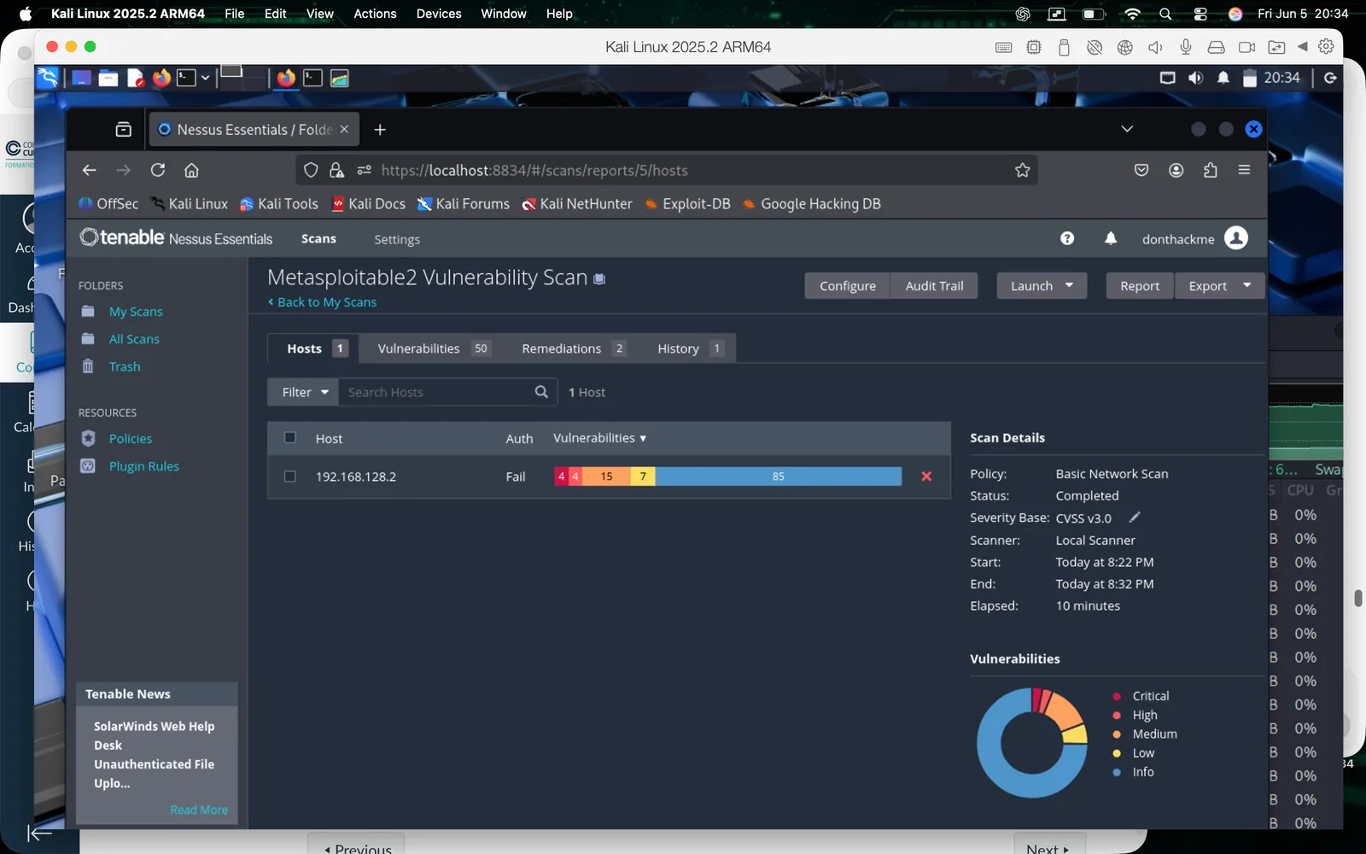The width and height of the screenshot is (1366, 854).
Task: Open the Nessus help question mark
Action: point(1067,238)
